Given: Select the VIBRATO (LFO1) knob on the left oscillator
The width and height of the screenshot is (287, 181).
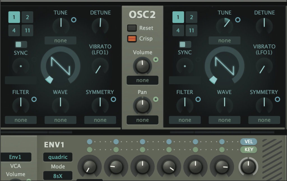Looking at the screenshot, I should 100,67.
